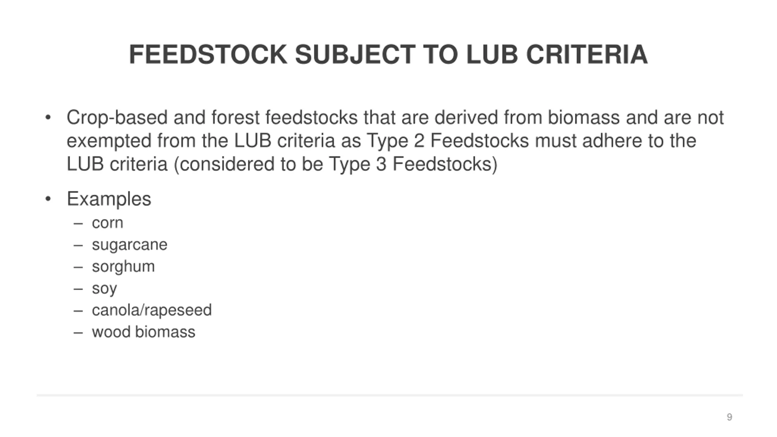Click the dash before wood biomass
The height and width of the screenshot is (437, 777).
click(x=78, y=333)
